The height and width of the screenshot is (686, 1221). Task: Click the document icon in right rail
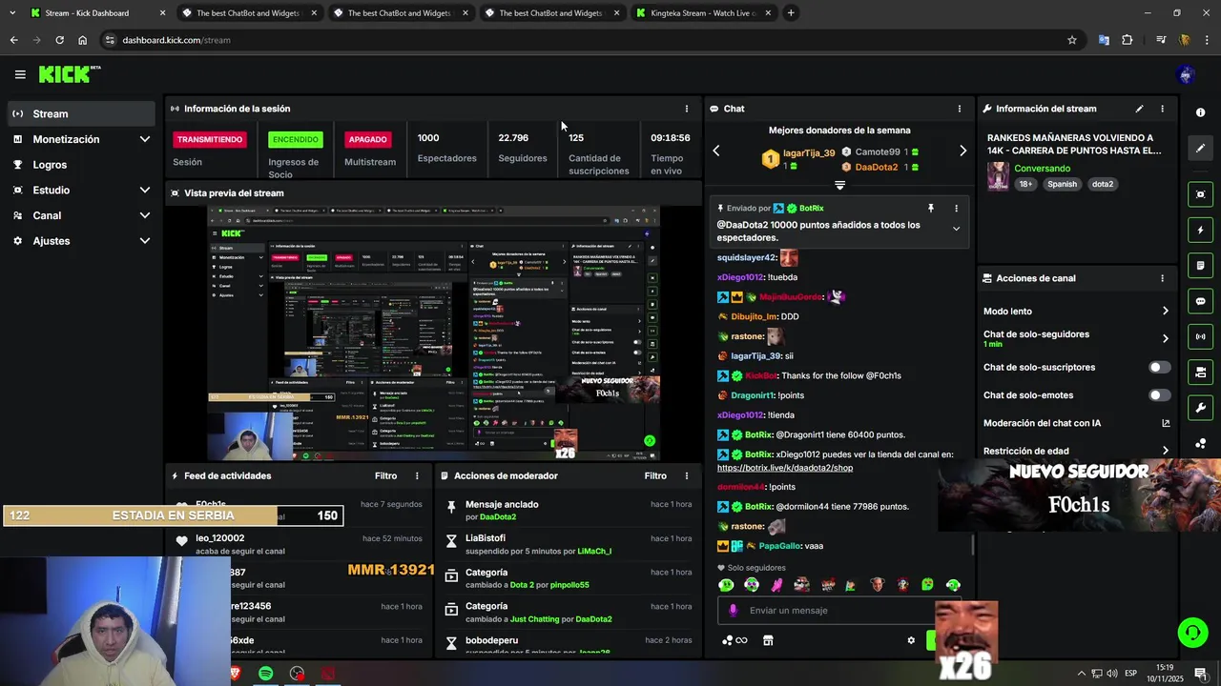[1200, 265]
